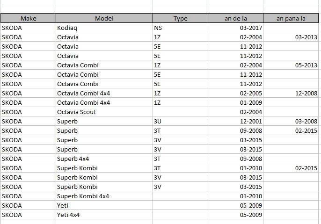The image size is (321, 224).
Task: Select the 12-2001 start date cell
Action: pyautogui.click(x=235, y=121)
